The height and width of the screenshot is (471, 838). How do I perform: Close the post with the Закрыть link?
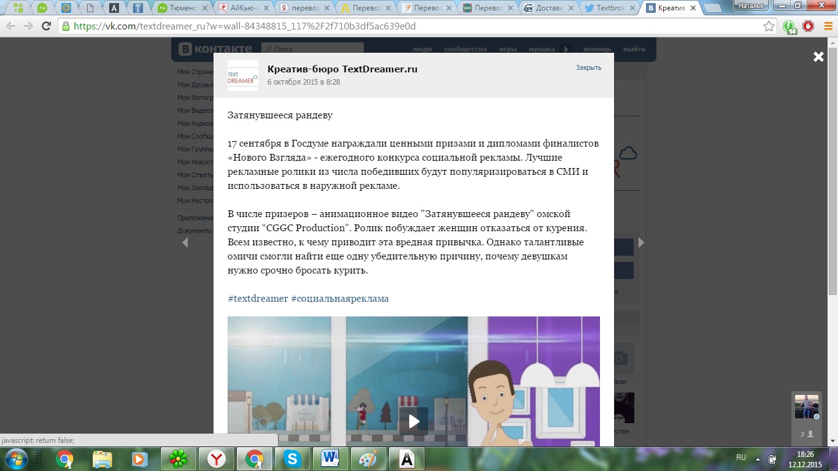point(588,67)
